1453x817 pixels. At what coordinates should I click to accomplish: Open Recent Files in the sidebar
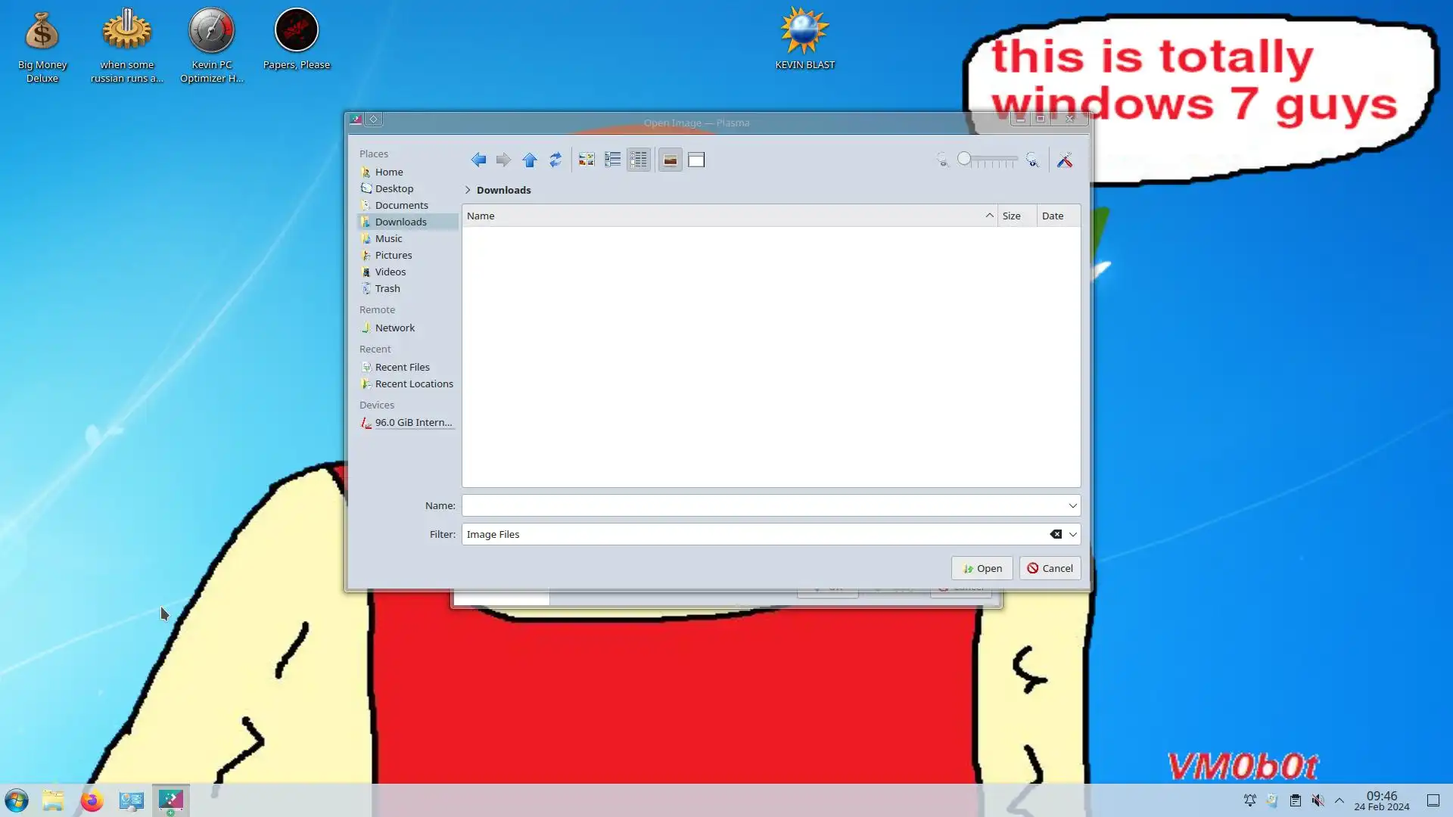(x=402, y=367)
